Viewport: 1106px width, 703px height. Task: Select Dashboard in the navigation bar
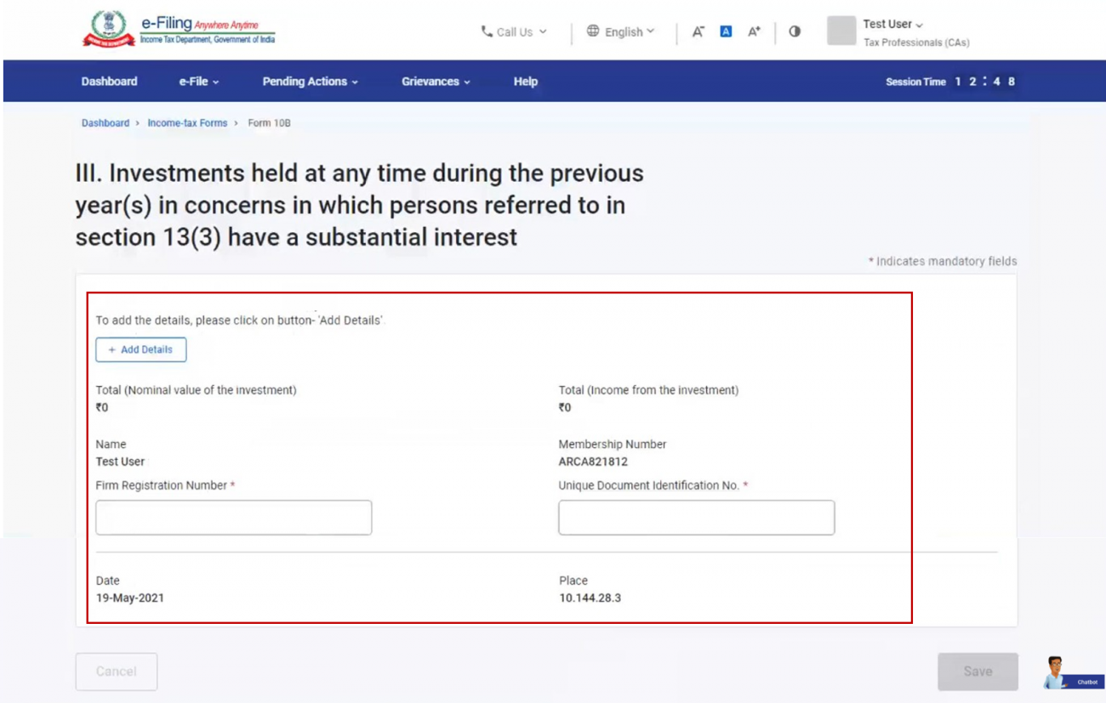point(109,81)
